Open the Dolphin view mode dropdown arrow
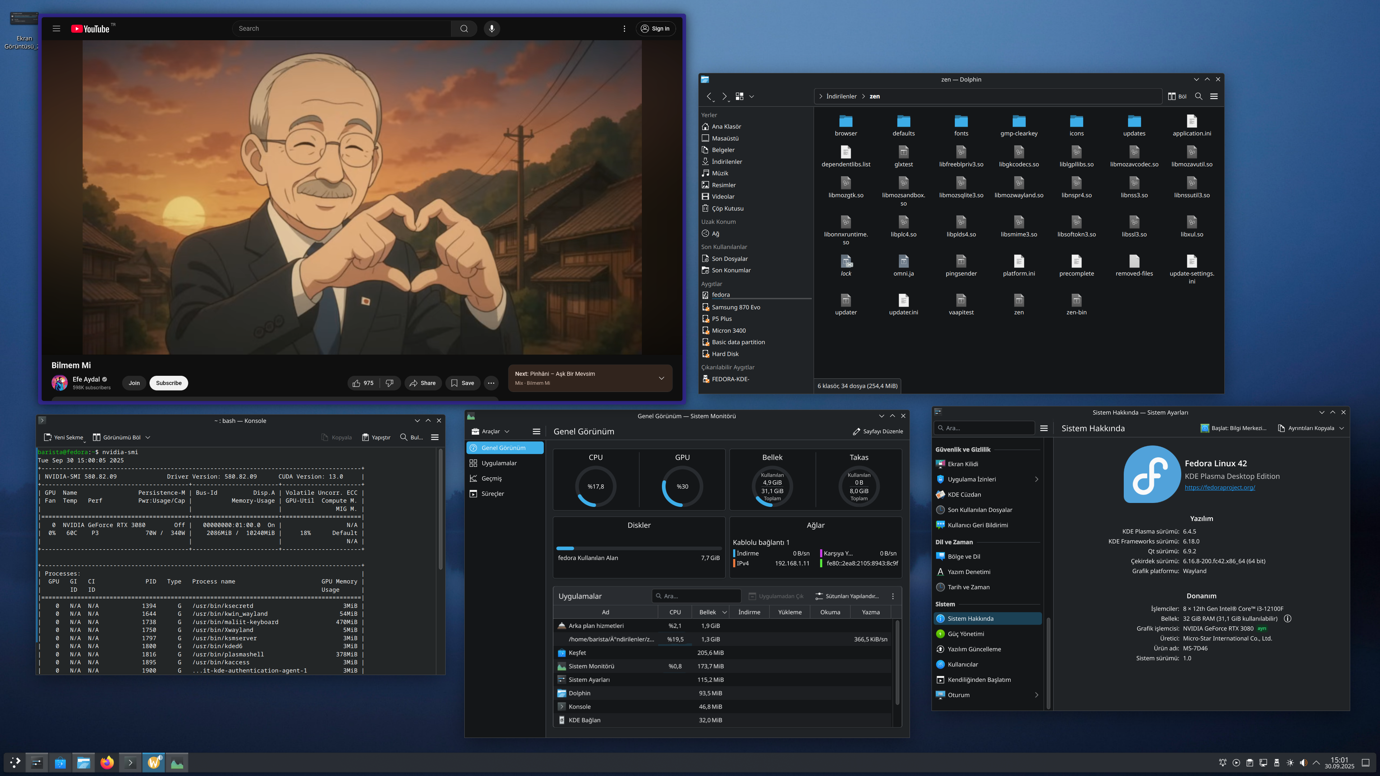This screenshot has width=1380, height=776. point(751,96)
